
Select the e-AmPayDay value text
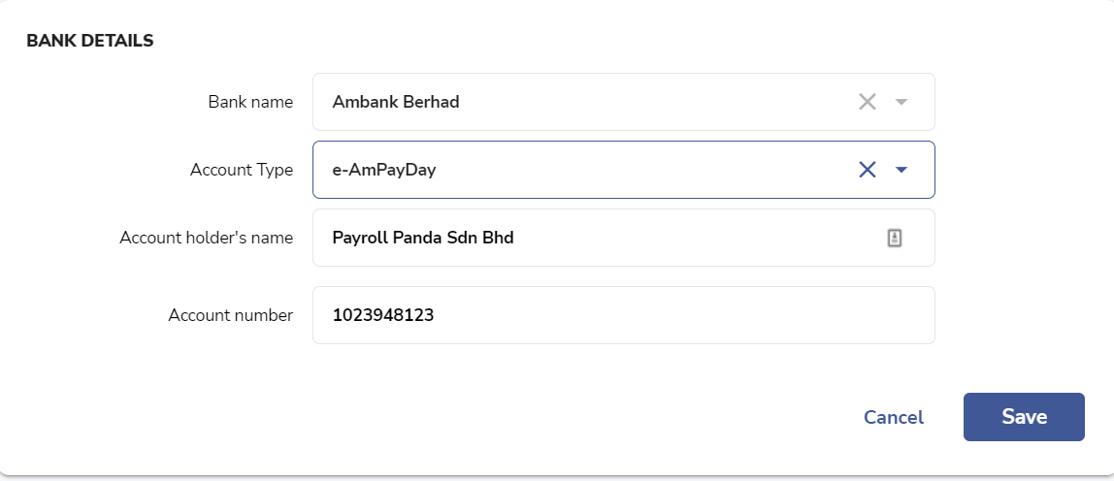384,171
